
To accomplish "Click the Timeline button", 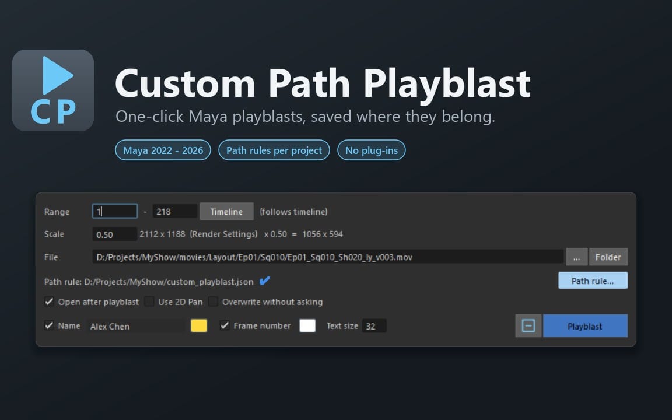I will point(226,212).
